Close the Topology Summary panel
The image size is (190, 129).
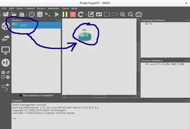pyautogui.click(x=189, y=20)
